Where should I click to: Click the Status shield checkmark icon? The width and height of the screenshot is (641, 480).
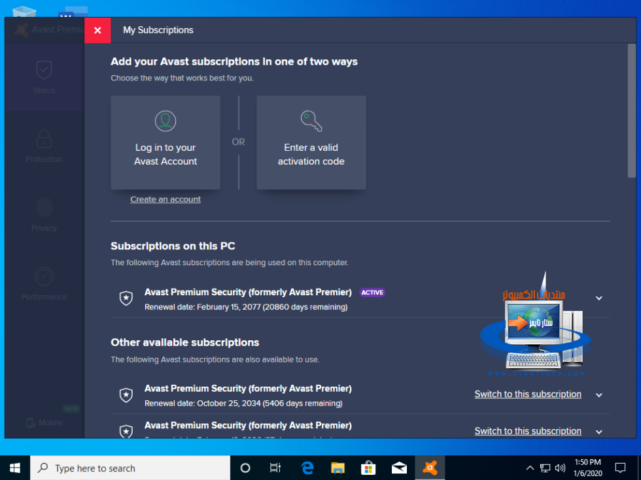pos(44,70)
